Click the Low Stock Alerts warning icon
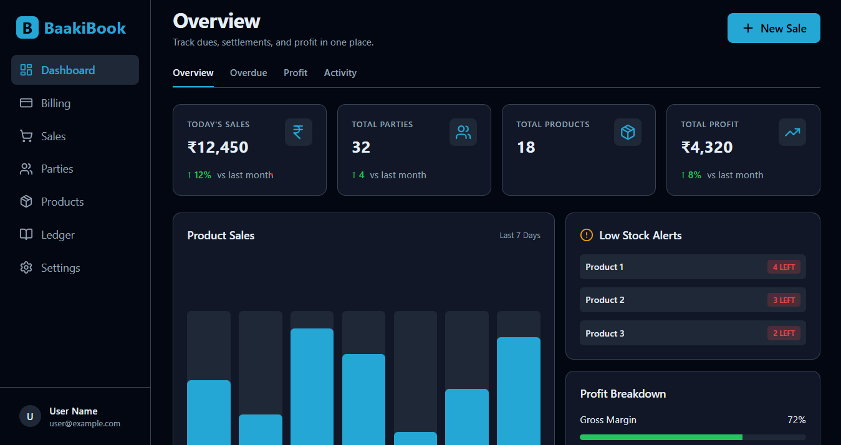 click(x=586, y=235)
